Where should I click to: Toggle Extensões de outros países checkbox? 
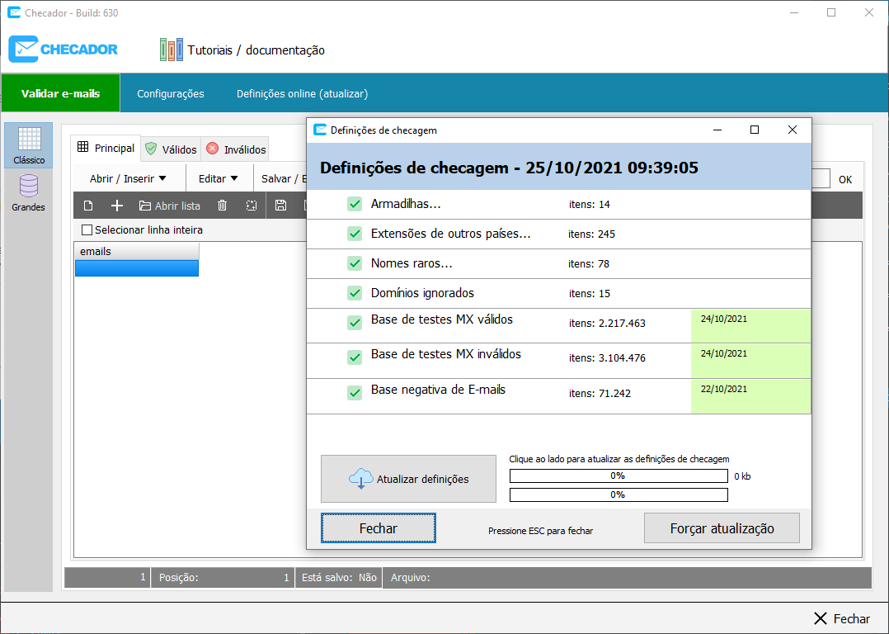355,234
